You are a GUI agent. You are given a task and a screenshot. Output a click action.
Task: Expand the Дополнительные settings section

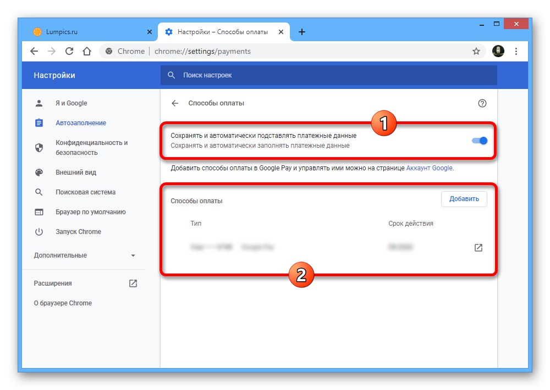(82, 255)
